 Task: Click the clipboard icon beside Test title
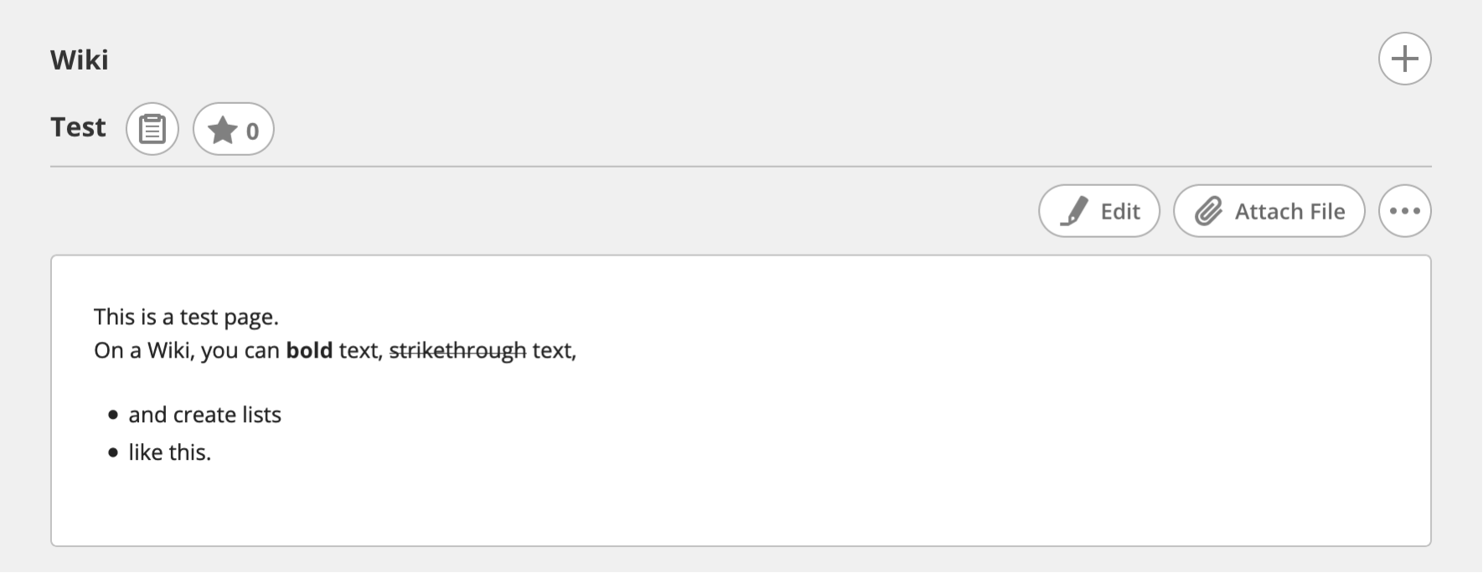coord(152,129)
